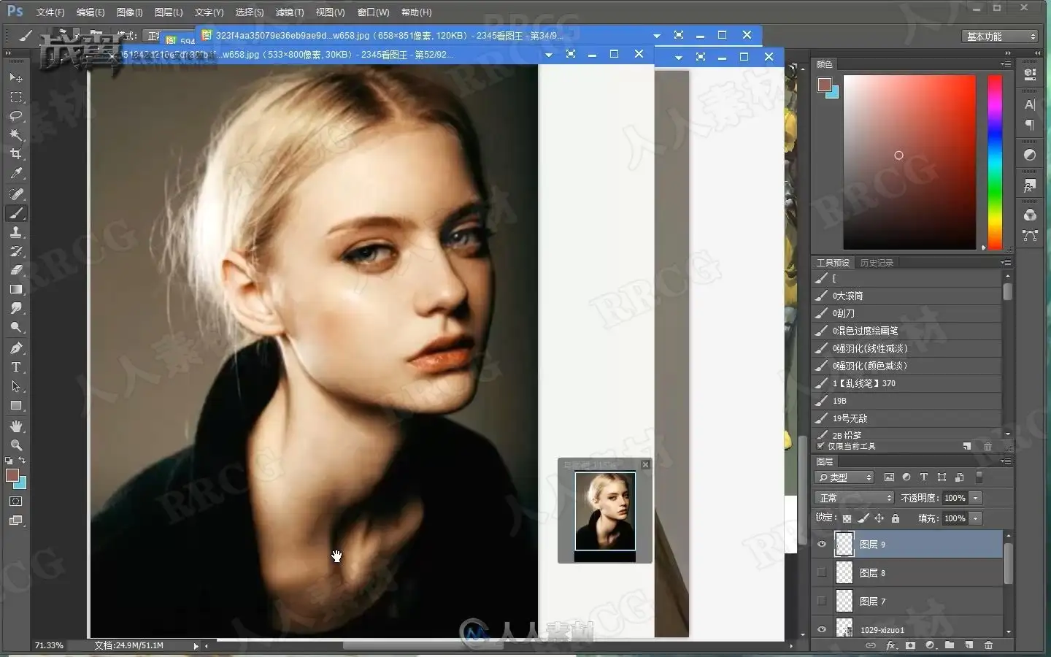Select the Type tool
Viewport: 1051px width, 657px height.
(16, 367)
